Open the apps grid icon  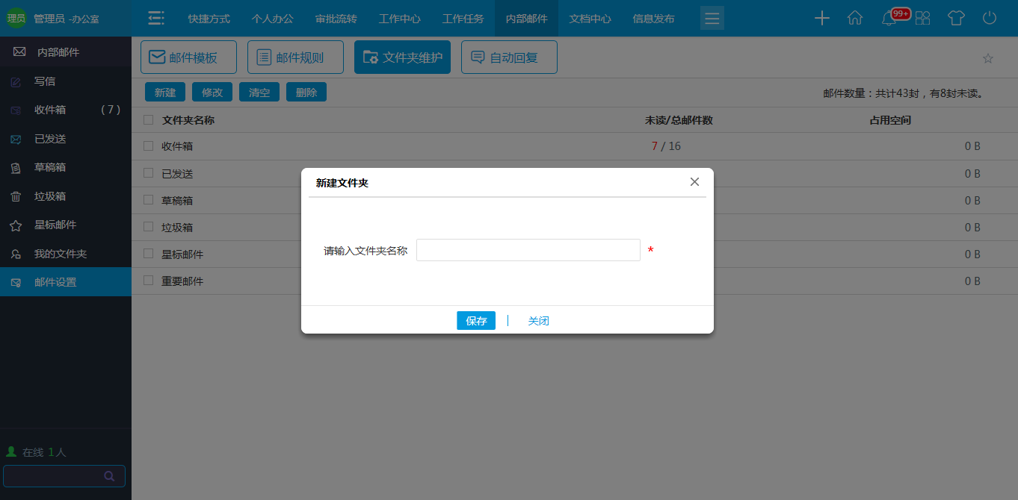pyautogui.click(x=922, y=17)
